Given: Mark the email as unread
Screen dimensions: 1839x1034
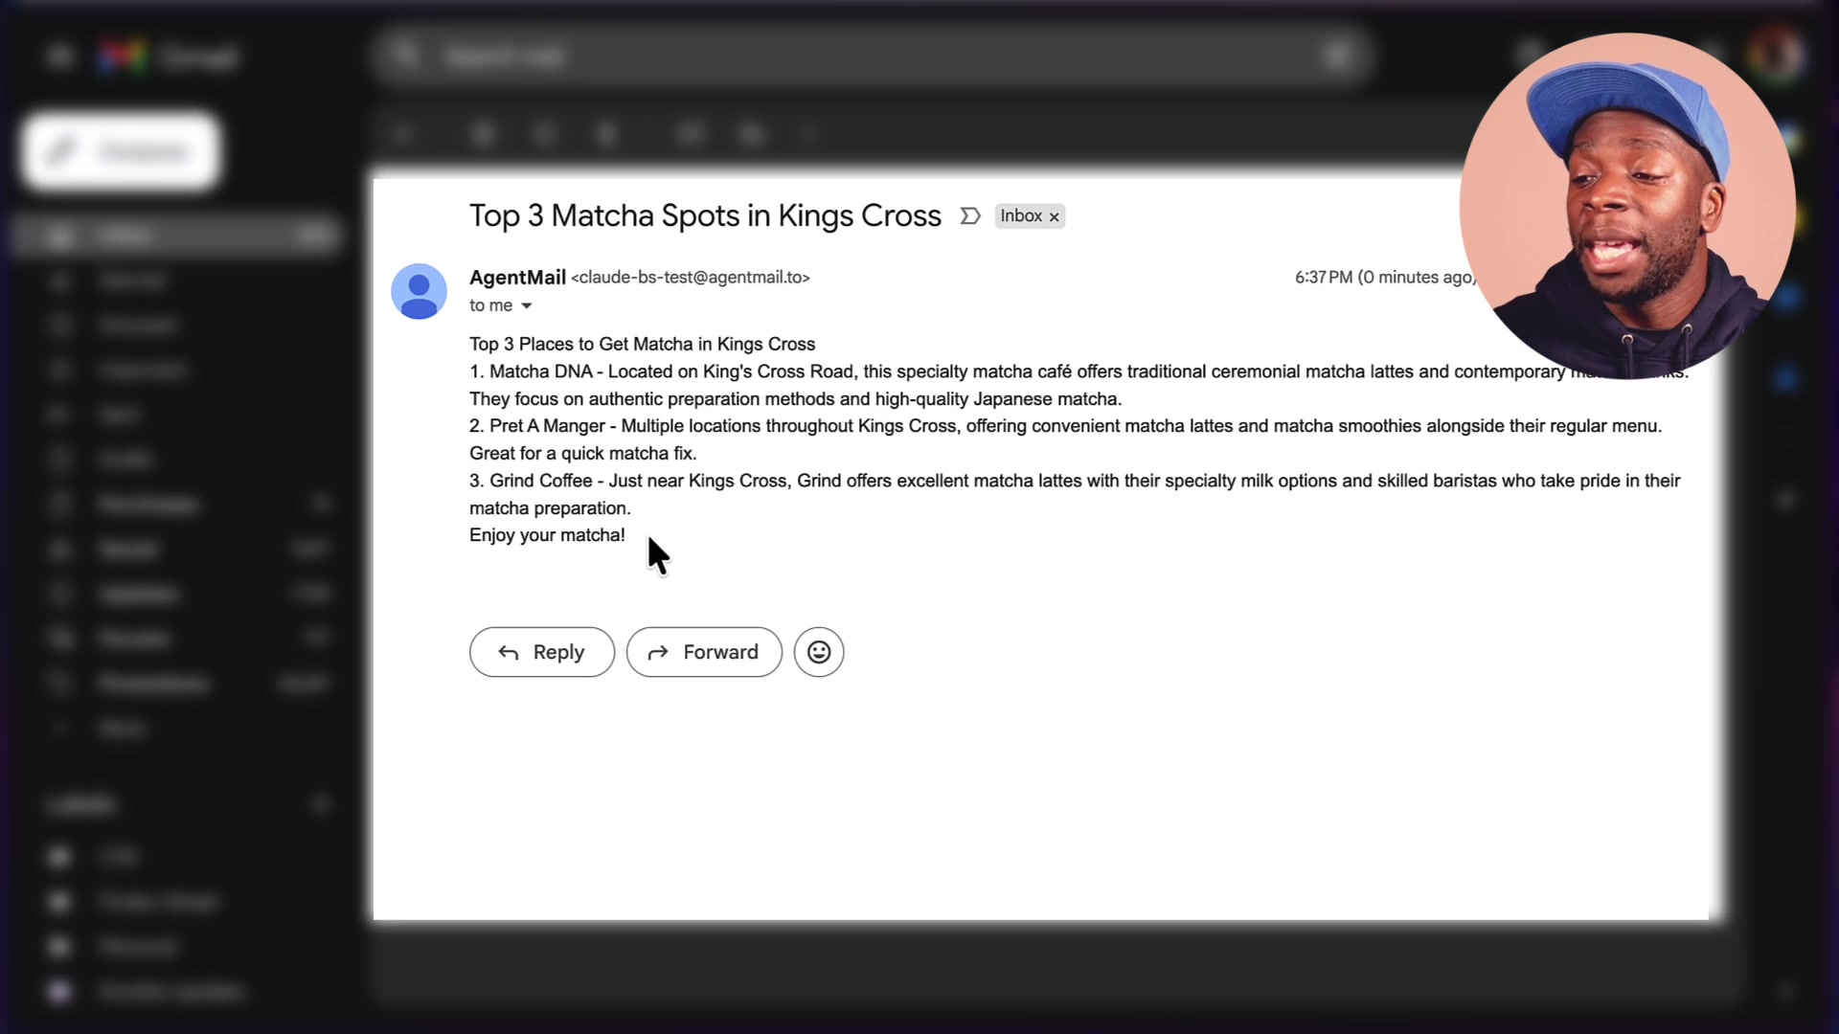Looking at the screenshot, I should point(692,134).
